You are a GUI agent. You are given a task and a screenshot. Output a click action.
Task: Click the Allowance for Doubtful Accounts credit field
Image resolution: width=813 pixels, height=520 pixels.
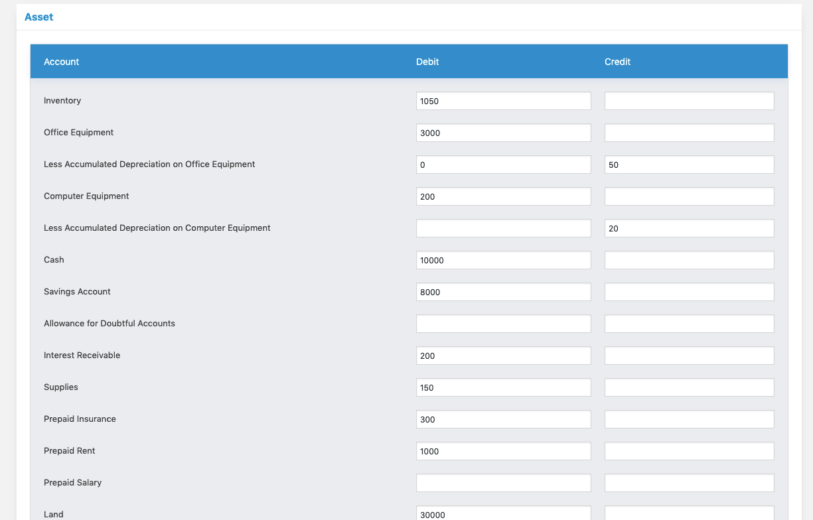pyautogui.click(x=689, y=324)
